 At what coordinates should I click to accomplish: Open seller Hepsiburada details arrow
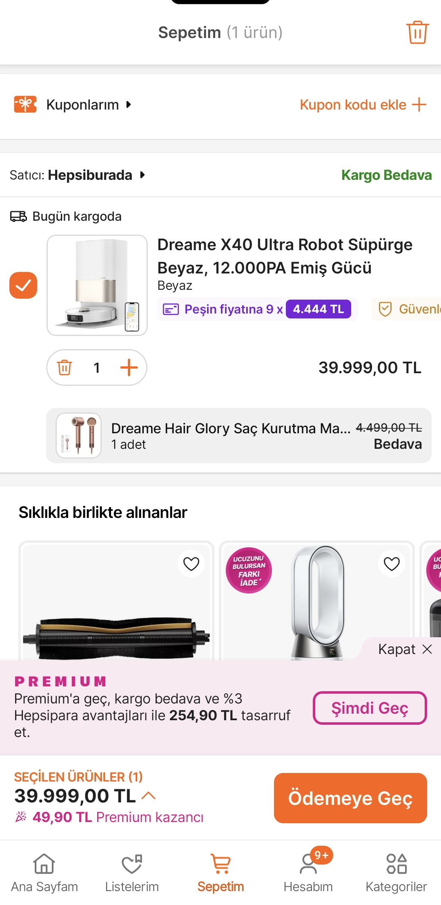(142, 175)
